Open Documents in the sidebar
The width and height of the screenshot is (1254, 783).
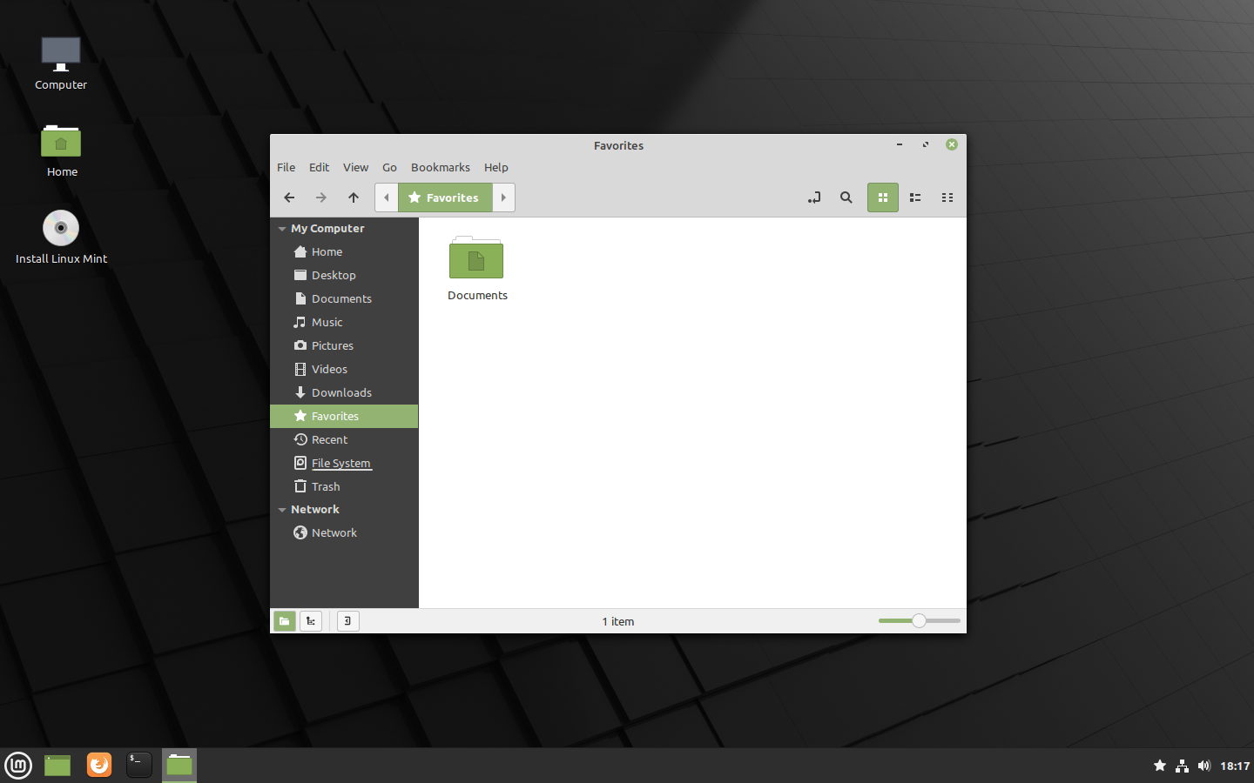344,298
